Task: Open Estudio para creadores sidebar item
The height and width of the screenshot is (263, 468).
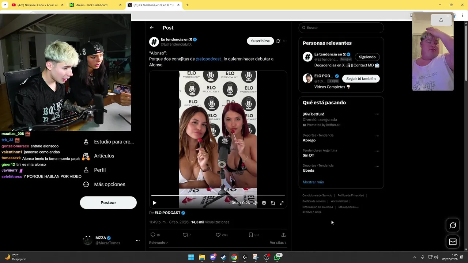Action: click(x=109, y=142)
